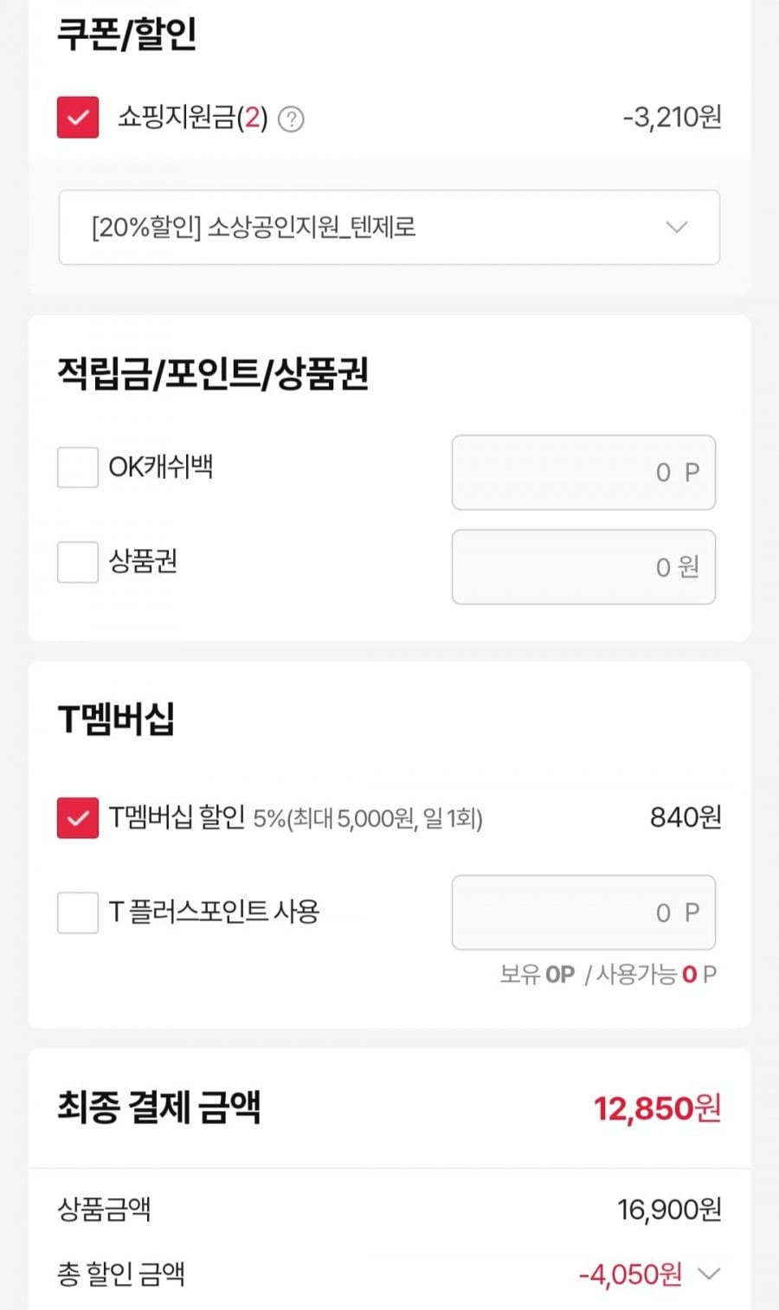Check the 상품권 checkbox

point(78,562)
